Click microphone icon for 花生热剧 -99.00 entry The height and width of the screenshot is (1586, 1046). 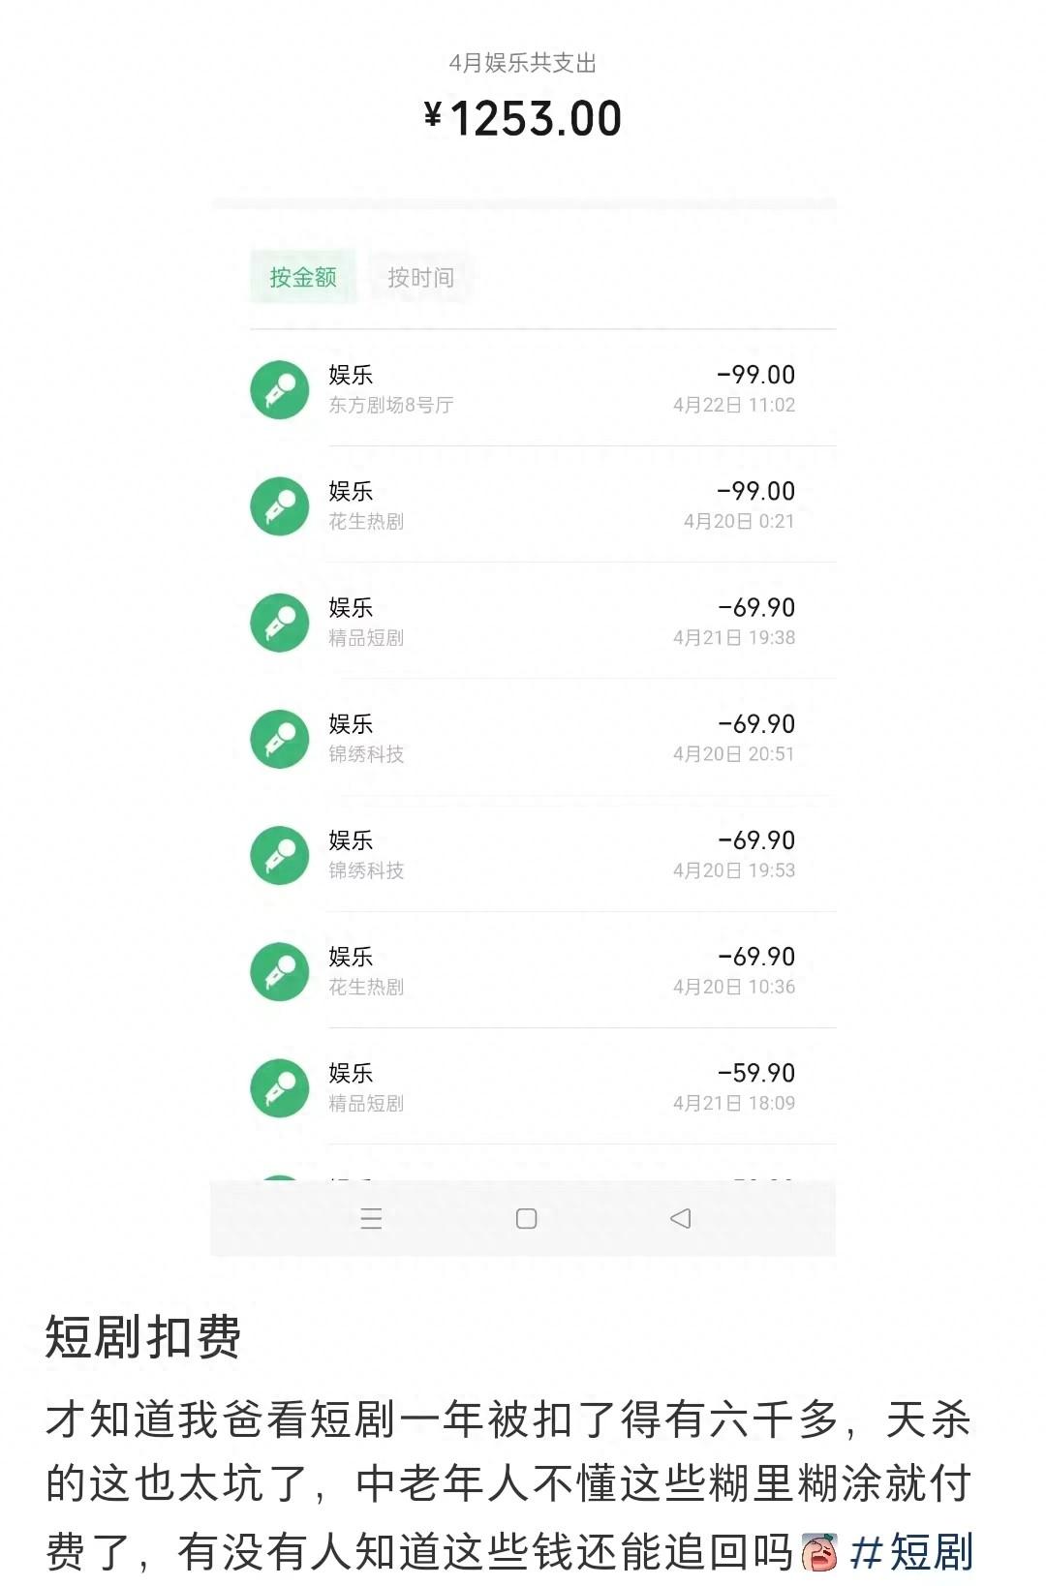point(280,505)
